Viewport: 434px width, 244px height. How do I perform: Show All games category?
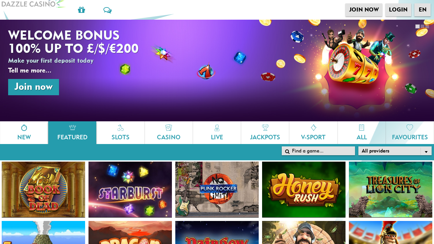(362, 133)
